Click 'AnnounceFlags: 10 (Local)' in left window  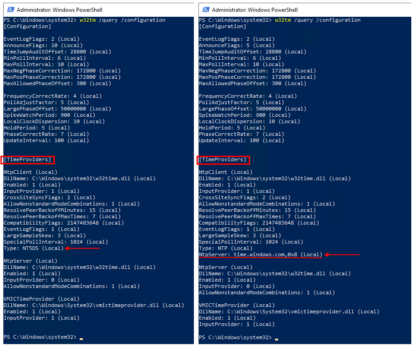[43, 45]
